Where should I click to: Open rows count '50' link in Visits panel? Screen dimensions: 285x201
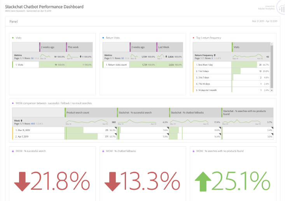pyautogui.click(x=32, y=58)
